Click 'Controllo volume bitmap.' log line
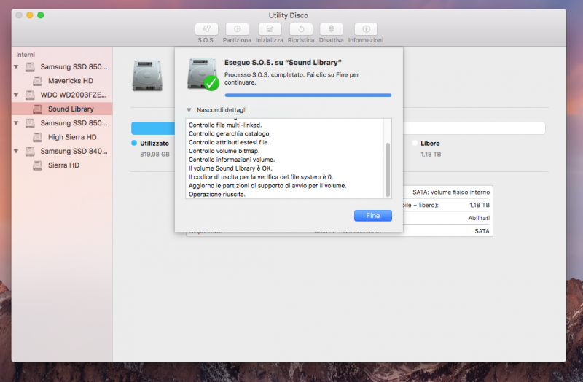Screen dimensions: 583x382 pyautogui.click(x=224, y=151)
